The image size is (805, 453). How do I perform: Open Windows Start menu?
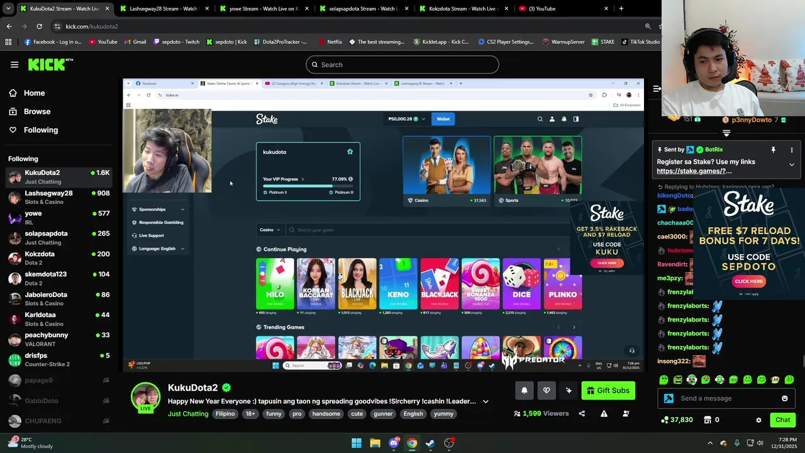(x=357, y=443)
